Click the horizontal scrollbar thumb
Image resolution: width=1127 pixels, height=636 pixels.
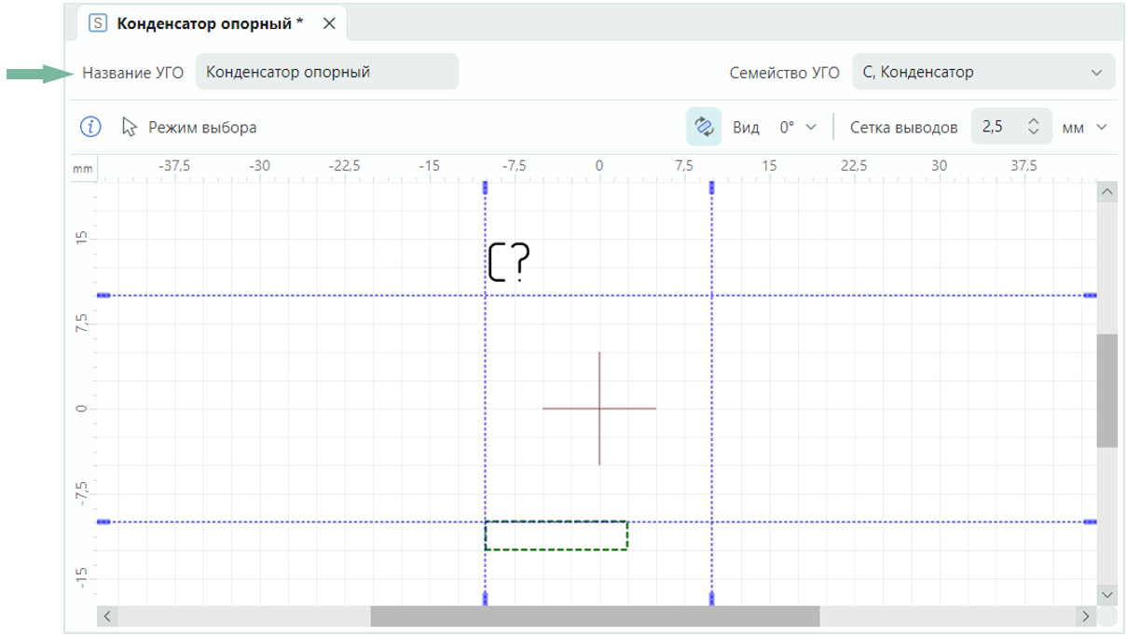[595, 616]
